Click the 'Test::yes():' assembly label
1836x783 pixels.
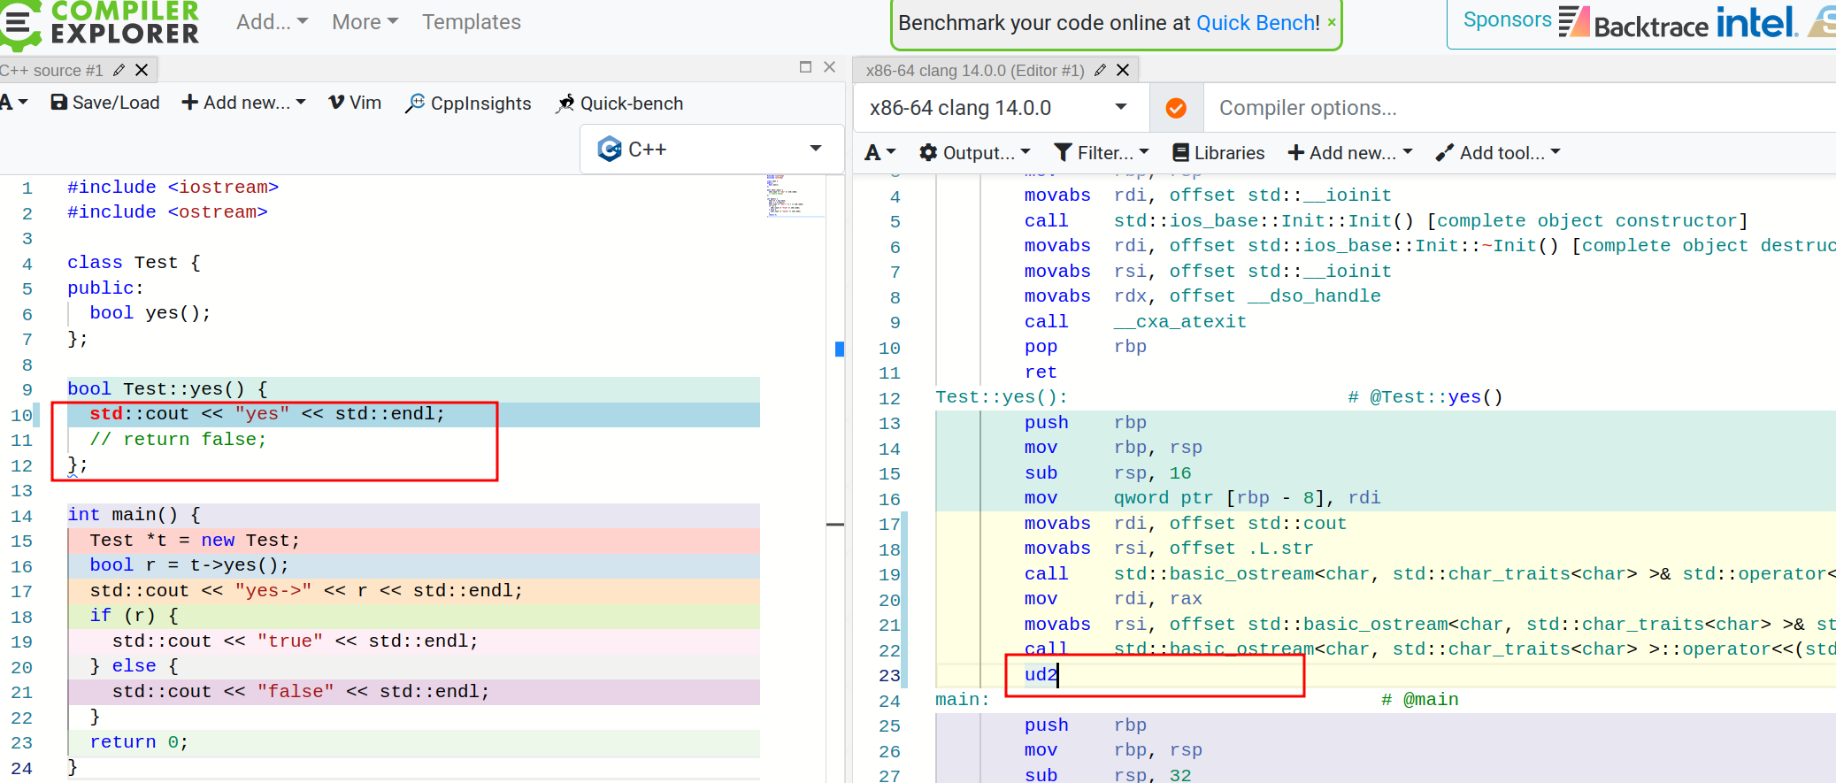coord(1002,397)
